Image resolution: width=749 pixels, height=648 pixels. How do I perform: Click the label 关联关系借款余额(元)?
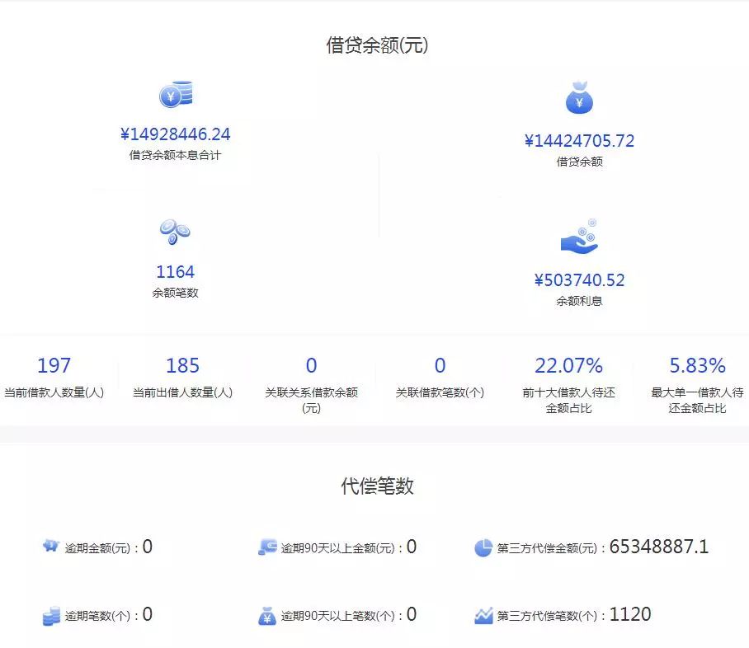[312, 400]
